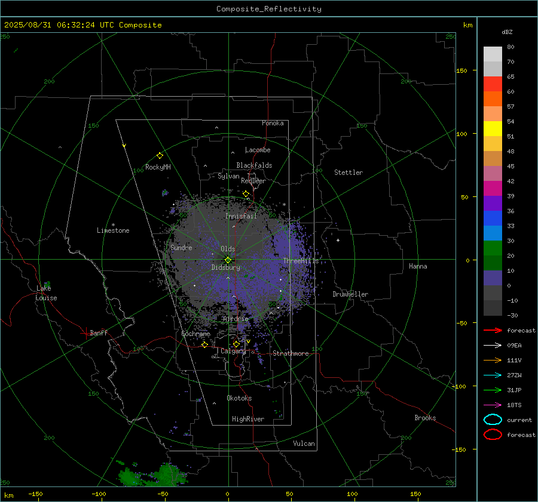Click the 36 dBZ purple color swatch
The image size is (538, 502).
pos(493,204)
